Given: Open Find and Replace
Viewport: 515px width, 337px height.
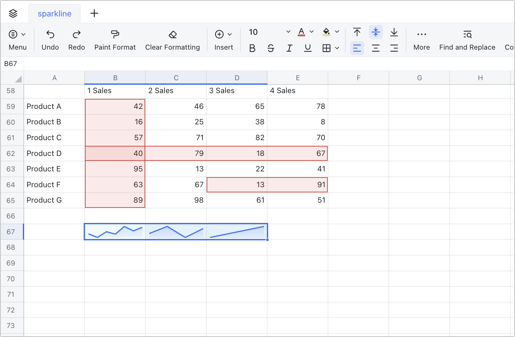Looking at the screenshot, I should (x=467, y=39).
